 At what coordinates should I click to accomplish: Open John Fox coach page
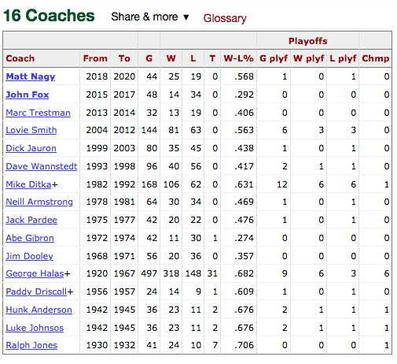(28, 95)
